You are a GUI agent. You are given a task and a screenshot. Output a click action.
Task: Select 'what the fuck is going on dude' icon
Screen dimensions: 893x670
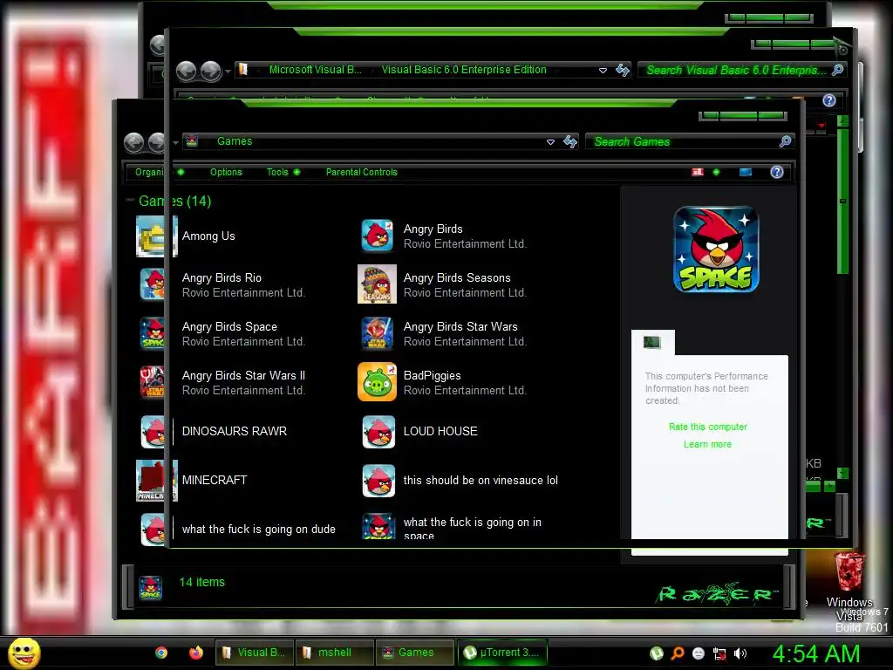pos(153,530)
